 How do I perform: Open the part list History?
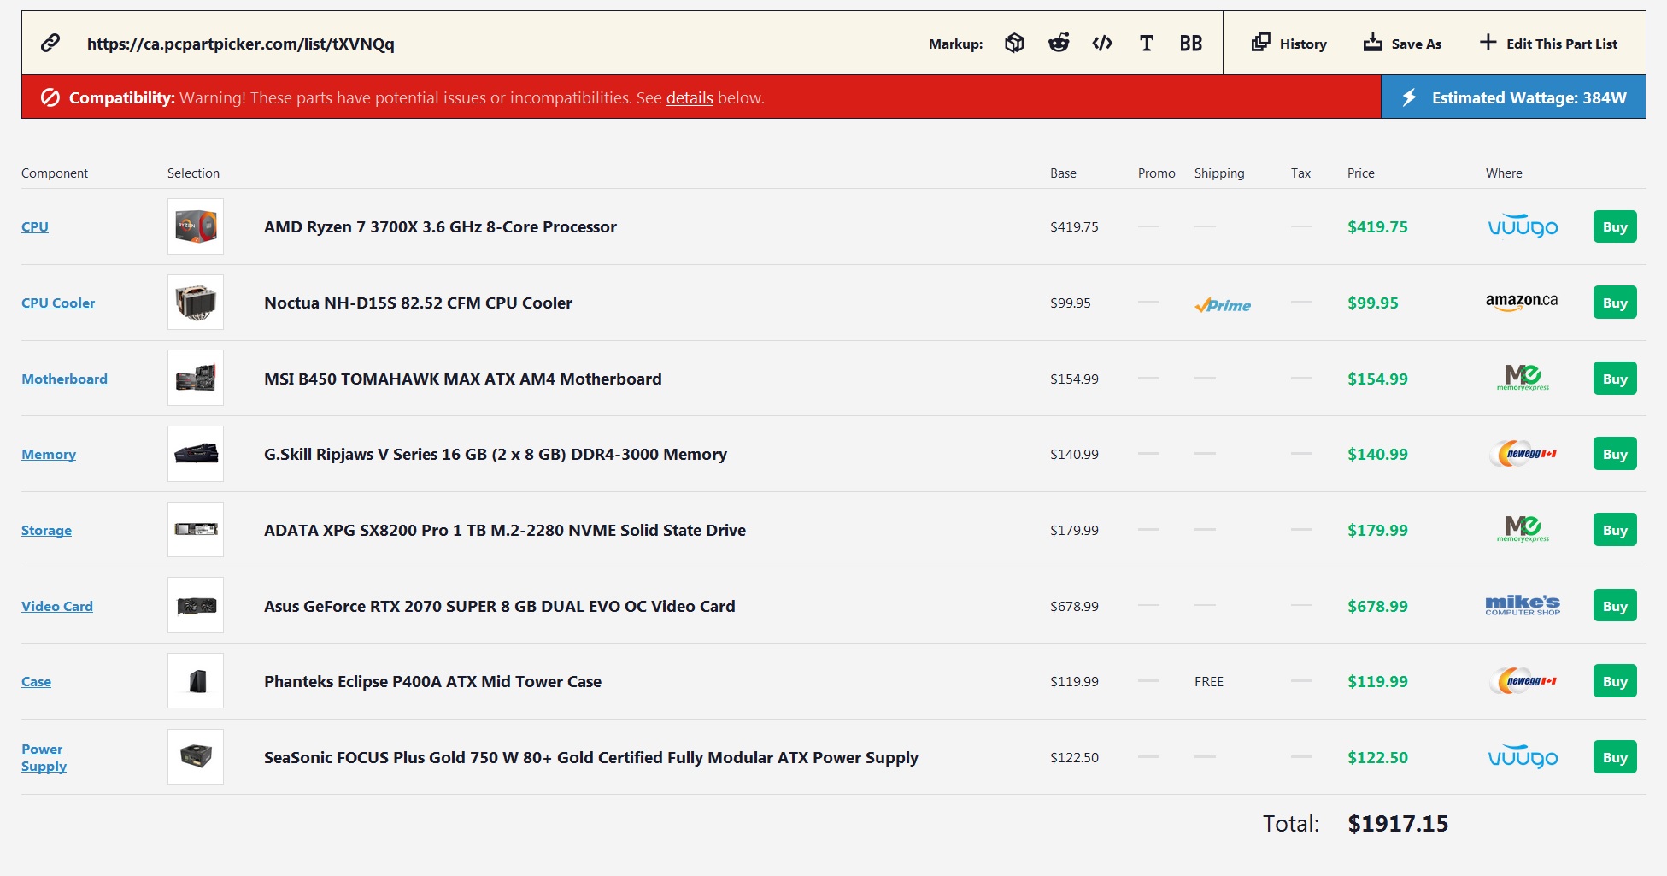coord(1289,43)
